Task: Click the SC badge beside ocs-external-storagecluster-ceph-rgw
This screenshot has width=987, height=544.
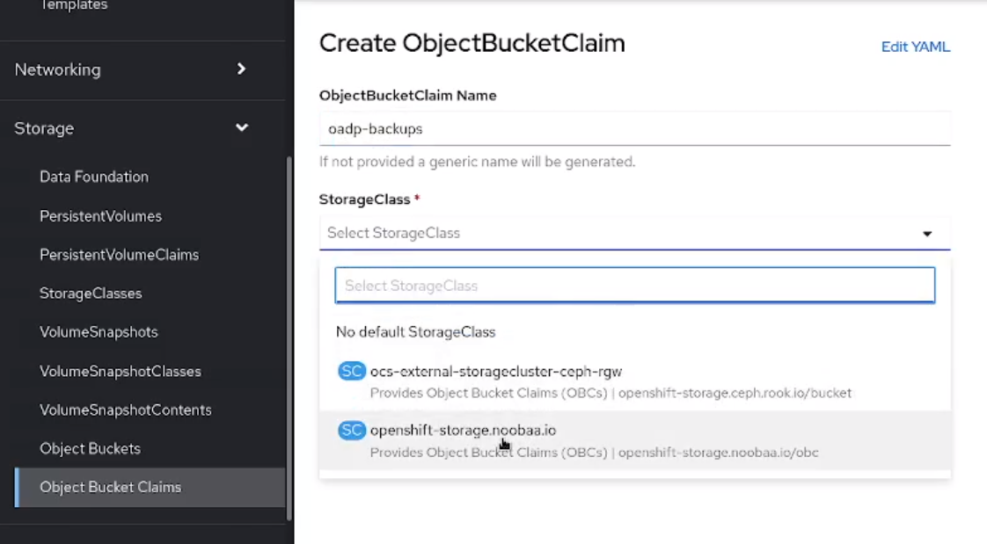Action: [352, 371]
